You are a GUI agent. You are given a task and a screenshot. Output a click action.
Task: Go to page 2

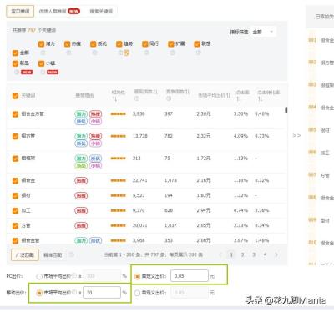[x=242, y=254]
